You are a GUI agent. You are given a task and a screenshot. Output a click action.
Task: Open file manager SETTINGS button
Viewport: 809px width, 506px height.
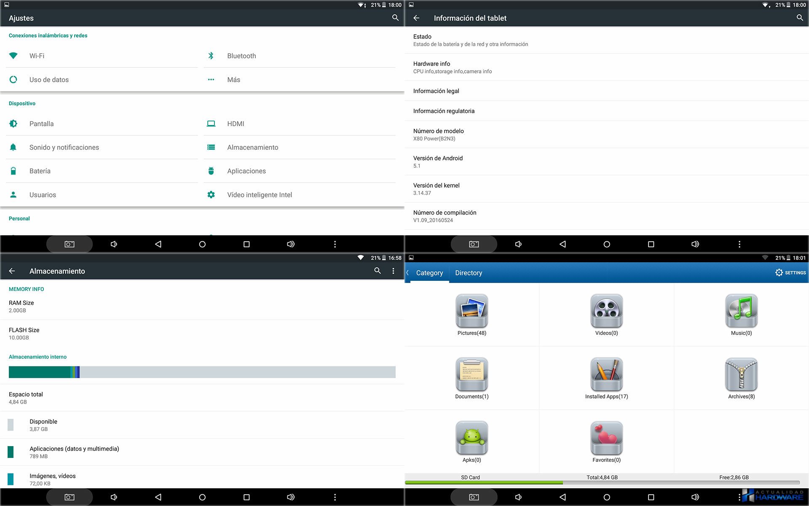pyautogui.click(x=790, y=273)
